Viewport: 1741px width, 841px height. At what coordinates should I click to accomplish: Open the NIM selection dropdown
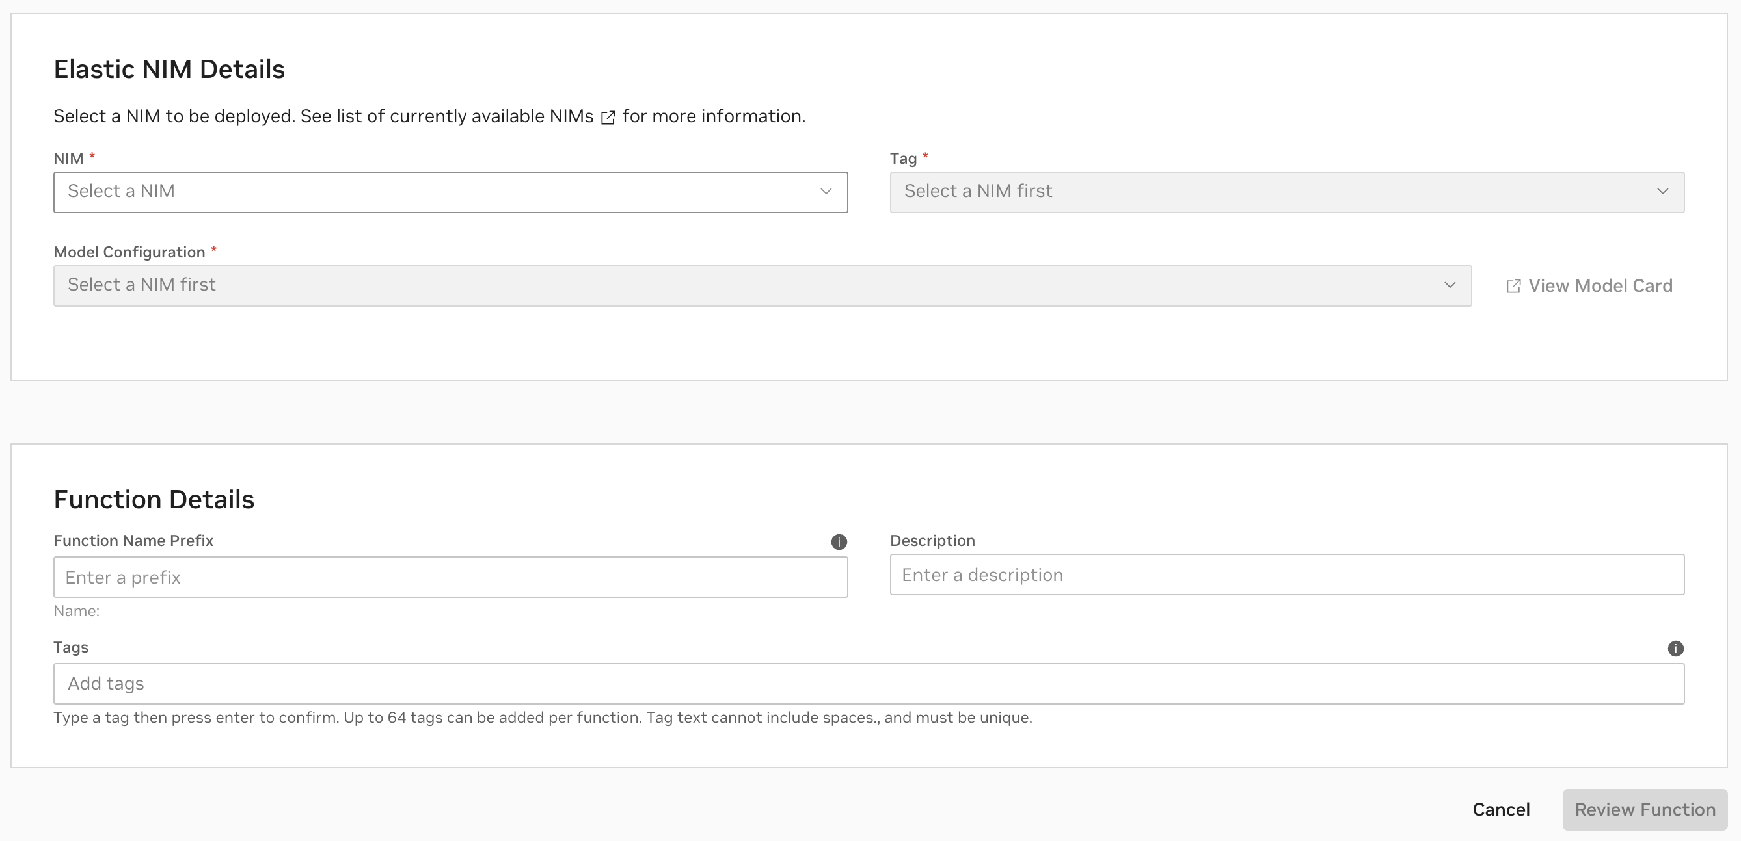(x=450, y=192)
